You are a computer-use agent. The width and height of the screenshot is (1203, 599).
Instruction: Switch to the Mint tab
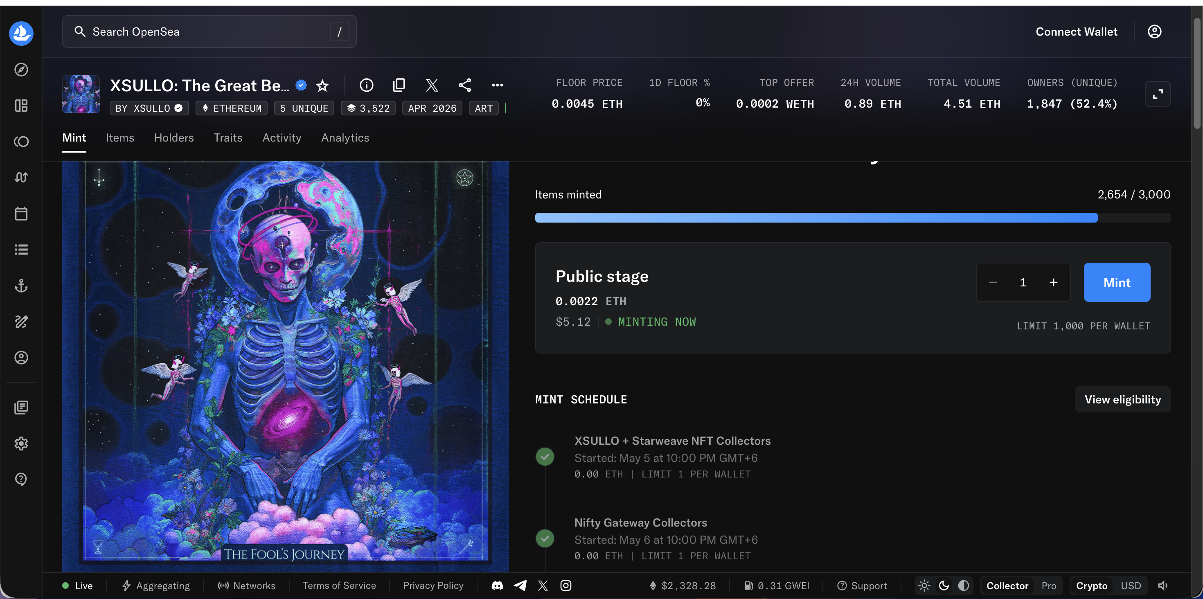[74, 138]
